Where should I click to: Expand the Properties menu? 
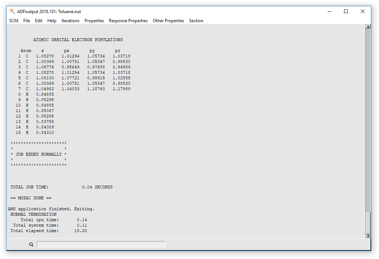click(94, 21)
